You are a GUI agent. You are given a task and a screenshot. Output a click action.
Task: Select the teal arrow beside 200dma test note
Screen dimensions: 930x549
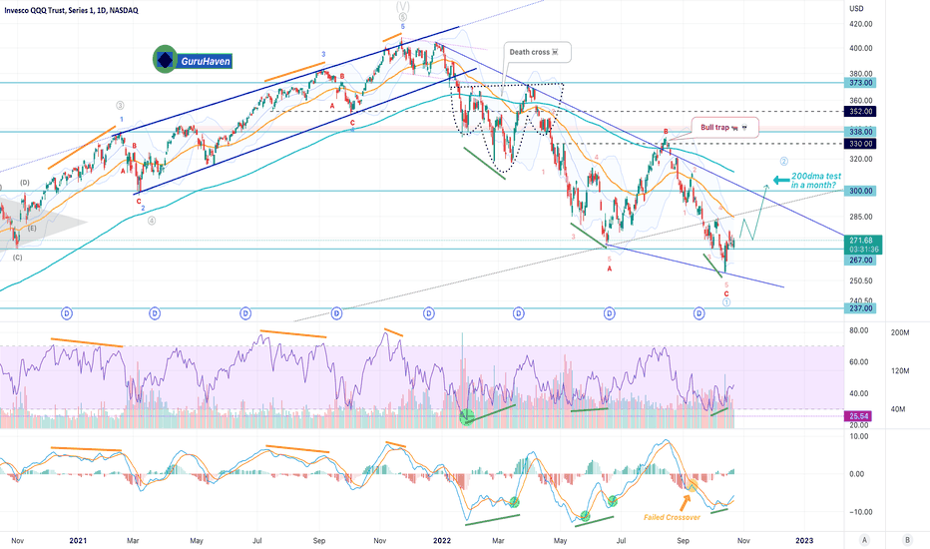(x=781, y=181)
